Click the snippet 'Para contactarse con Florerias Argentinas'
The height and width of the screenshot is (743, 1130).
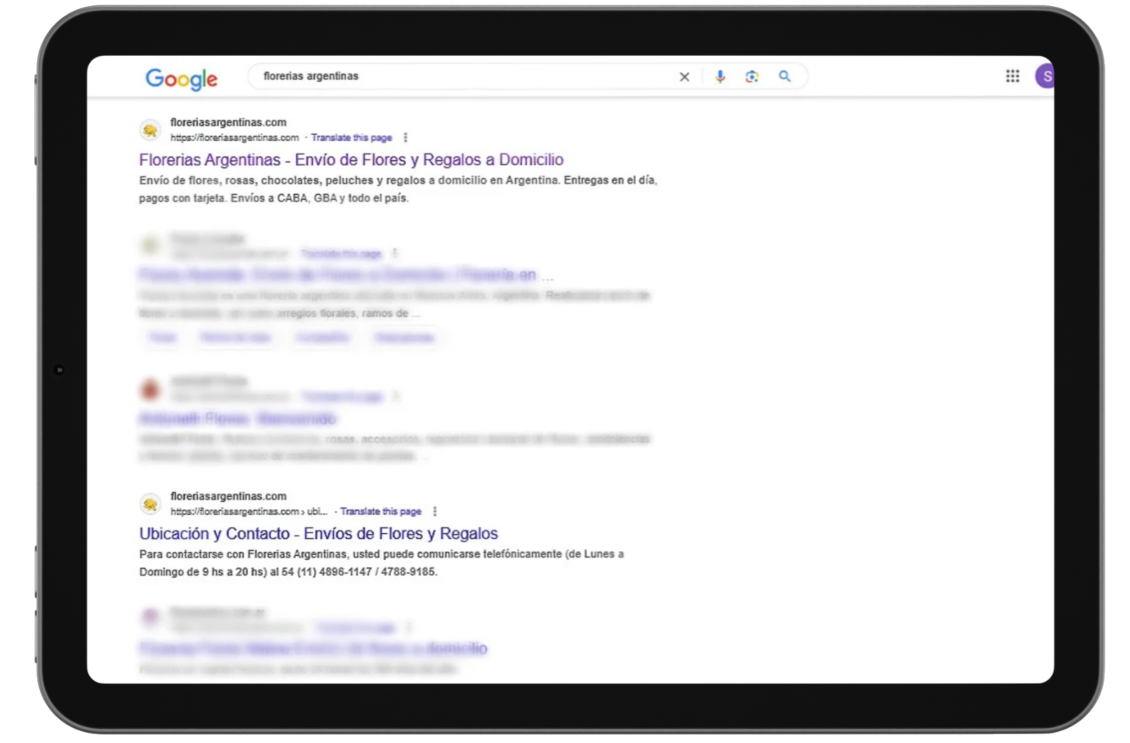coord(243,554)
